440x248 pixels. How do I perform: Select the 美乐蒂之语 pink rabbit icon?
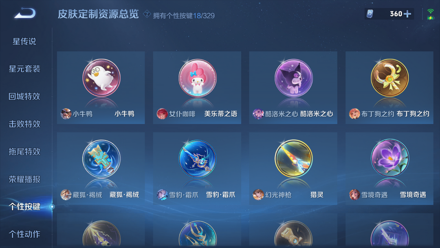click(x=198, y=78)
